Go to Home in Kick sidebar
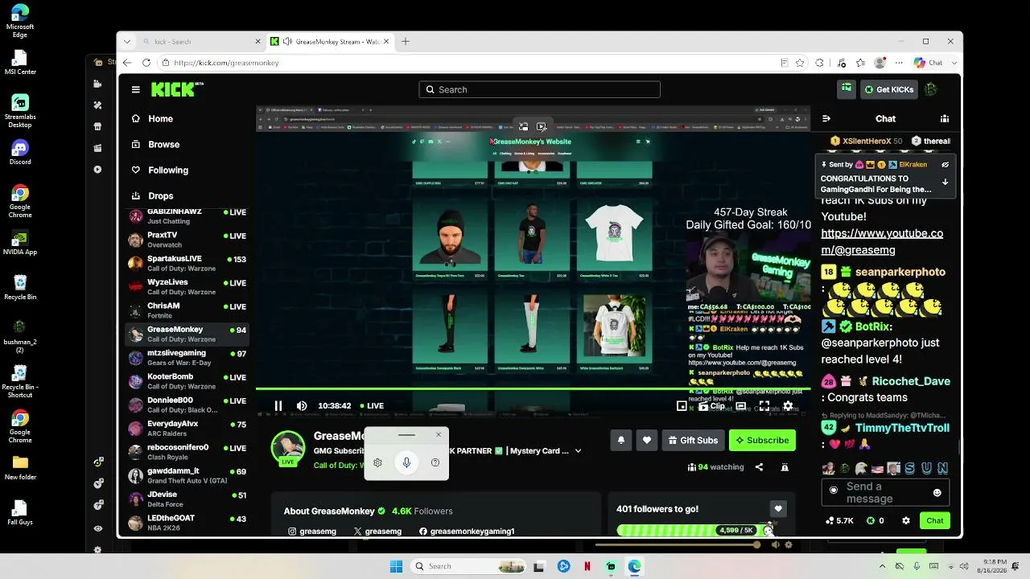Image resolution: width=1030 pixels, height=579 pixels. (x=160, y=118)
